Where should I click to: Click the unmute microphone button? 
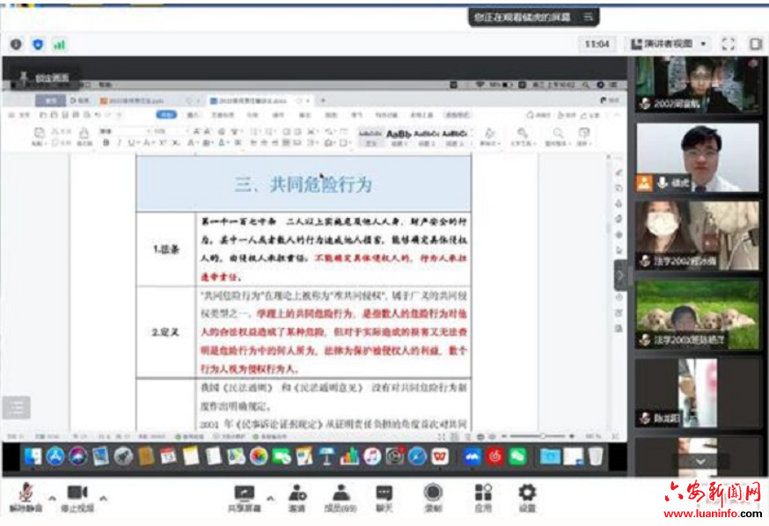point(25,496)
